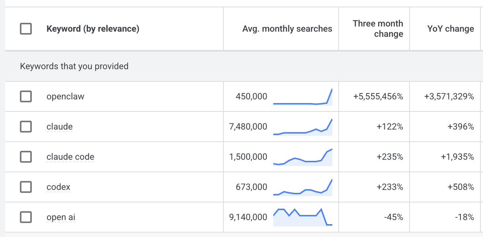The width and height of the screenshot is (483, 237).
Task: Click the +3,571,329% YoY change
Action: (449, 96)
